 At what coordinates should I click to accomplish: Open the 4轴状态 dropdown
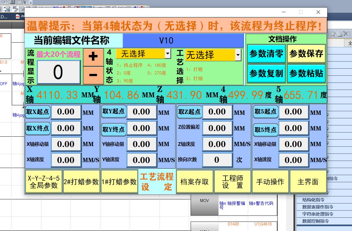168,54
